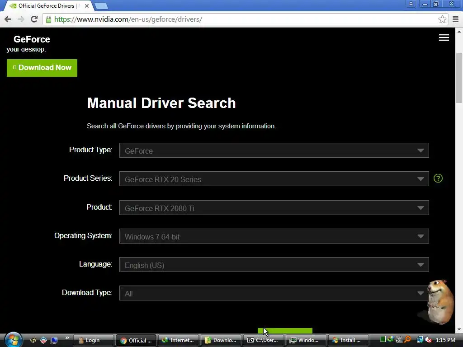Viewport: 463px width, 347px height.
Task: Click the scrollbar up arrow
Action: tap(459, 31)
